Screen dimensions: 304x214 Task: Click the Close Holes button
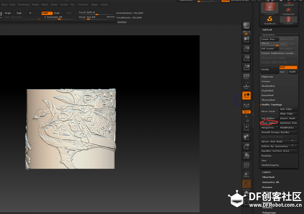pos(270,123)
